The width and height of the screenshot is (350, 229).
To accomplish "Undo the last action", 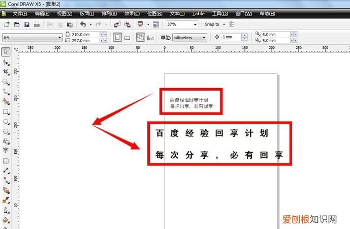I will tap(83, 24).
